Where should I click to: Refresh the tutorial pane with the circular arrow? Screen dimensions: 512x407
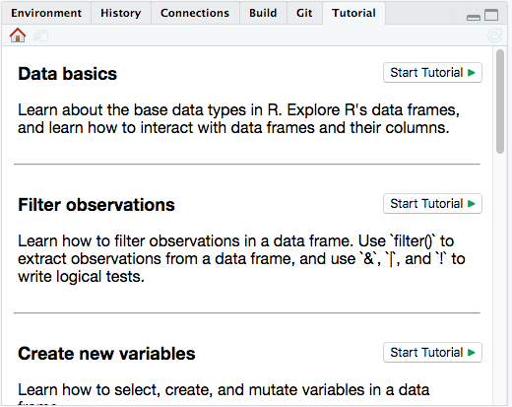pyautogui.click(x=494, y=35)
